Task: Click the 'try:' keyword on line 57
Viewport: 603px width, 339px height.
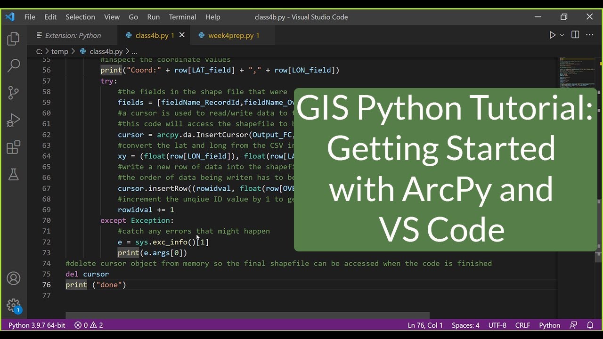Action: point(109,81)
